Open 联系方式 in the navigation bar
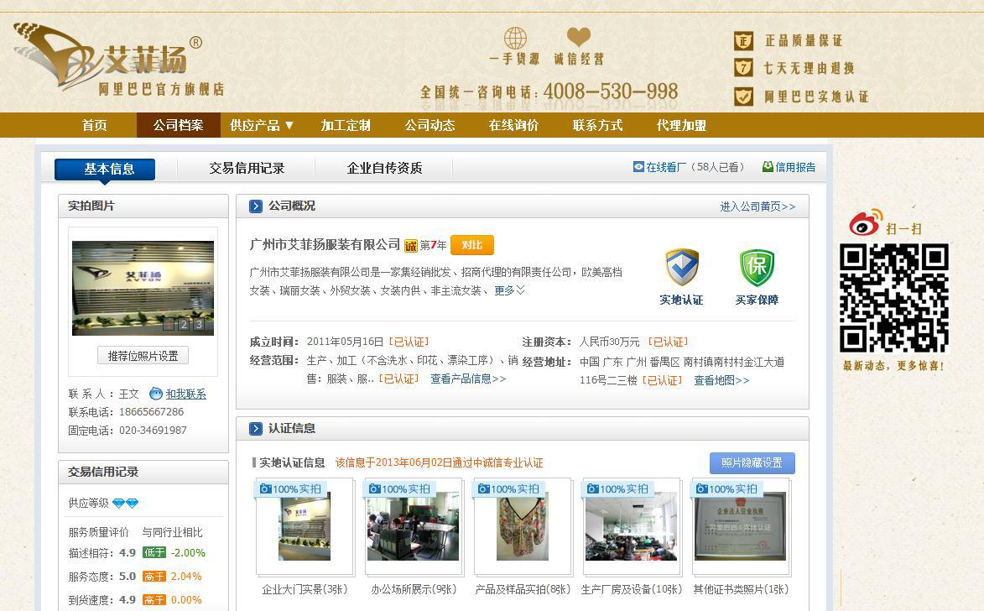984x611 pixels. 598,126
